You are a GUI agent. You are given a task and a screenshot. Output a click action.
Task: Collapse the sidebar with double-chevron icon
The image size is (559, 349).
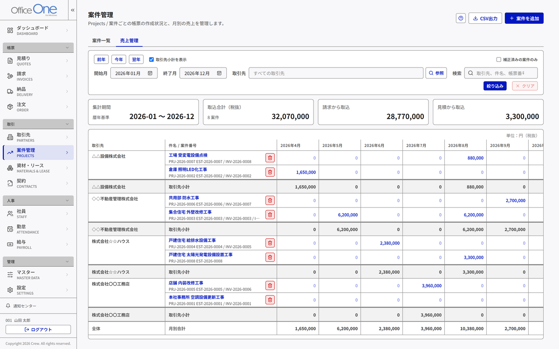(73, 10)
